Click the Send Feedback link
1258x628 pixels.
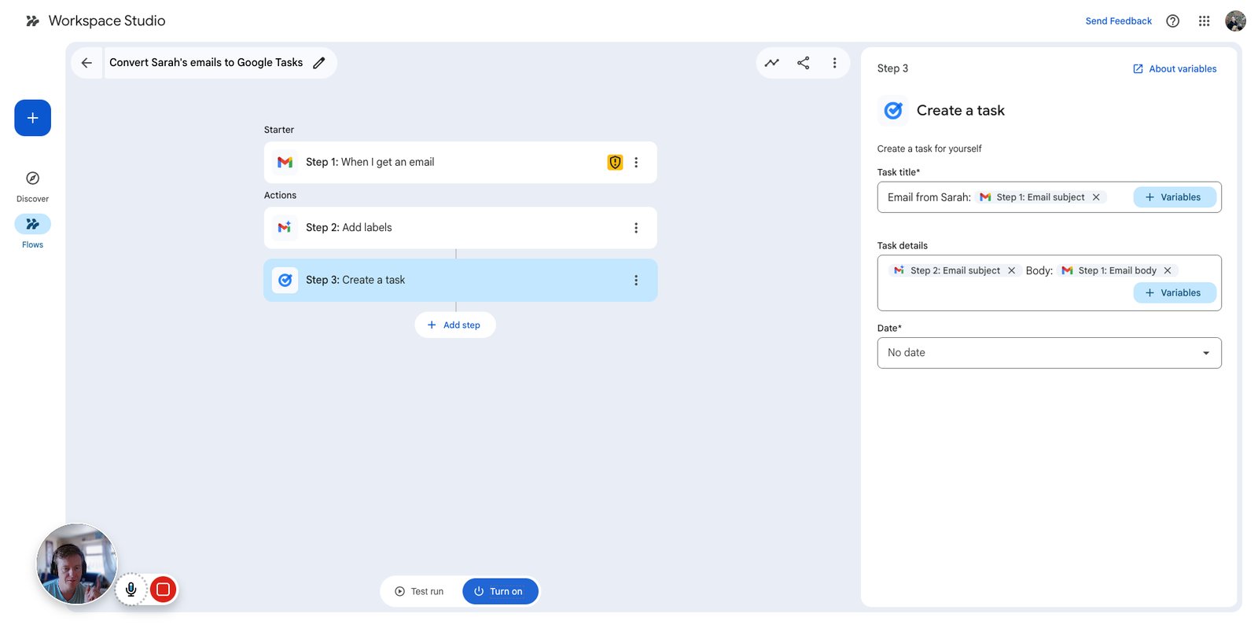coord(1118,21)
